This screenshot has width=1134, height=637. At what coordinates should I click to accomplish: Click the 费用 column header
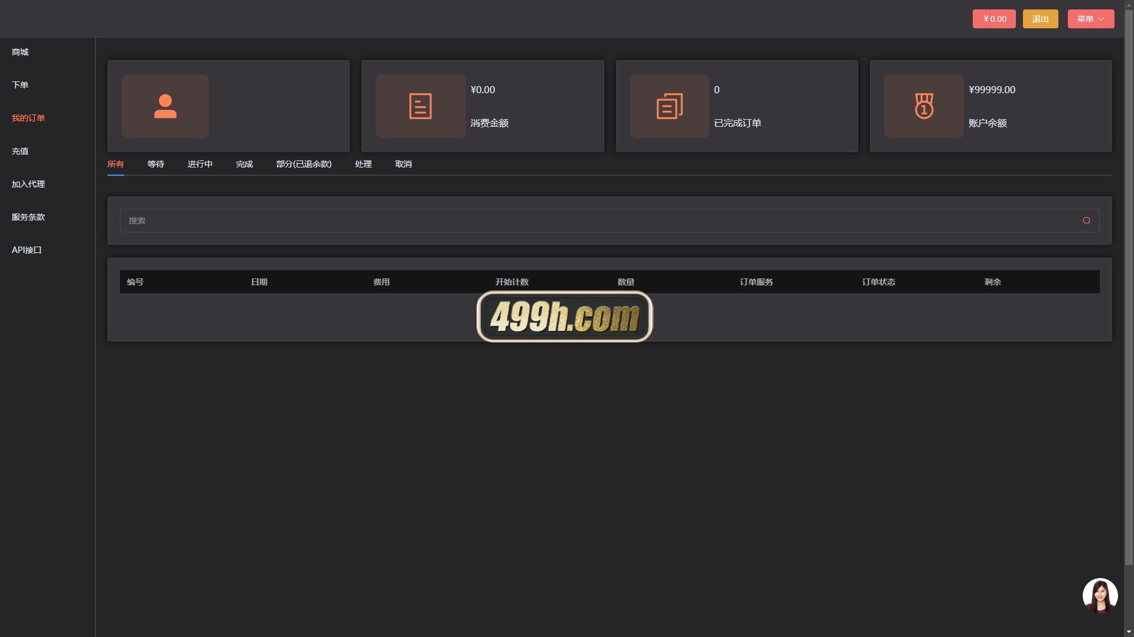coord(382,282)
